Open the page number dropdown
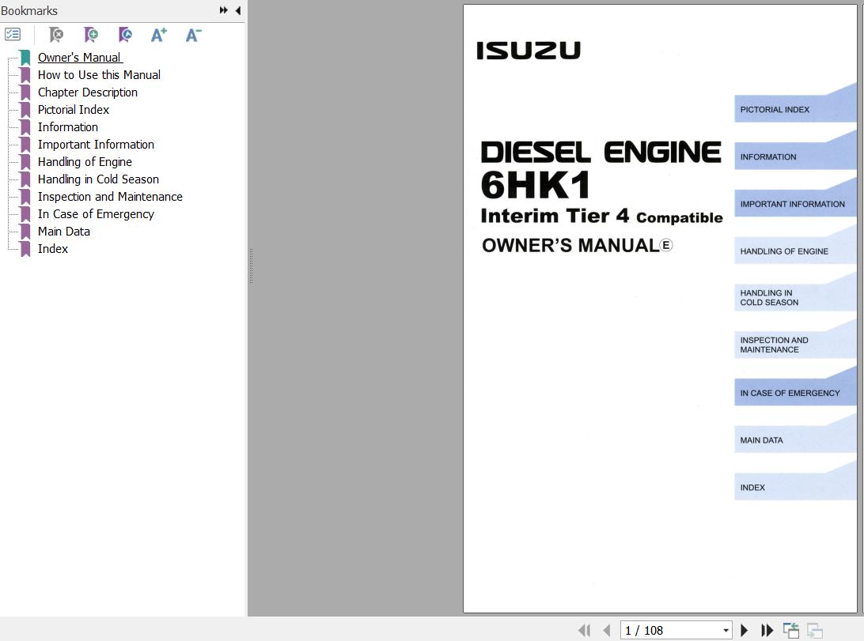This screenshot has width=864, height=641. coord(726,630)
